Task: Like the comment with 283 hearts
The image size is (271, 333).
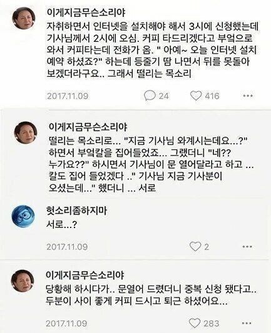Action: point(195,323)
